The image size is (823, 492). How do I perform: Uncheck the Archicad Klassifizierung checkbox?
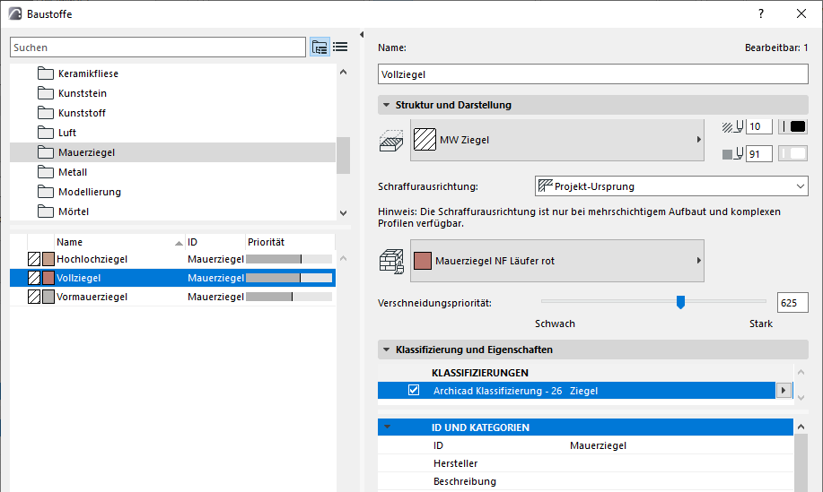(x=414, y=391)
